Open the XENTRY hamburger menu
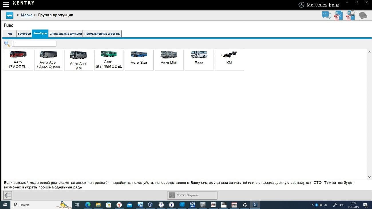The image size is (372, 209). point(6,4)
